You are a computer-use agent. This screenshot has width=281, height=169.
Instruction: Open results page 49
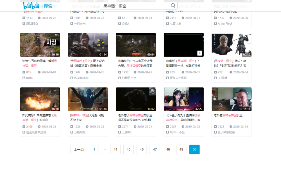tap(181, 149)
